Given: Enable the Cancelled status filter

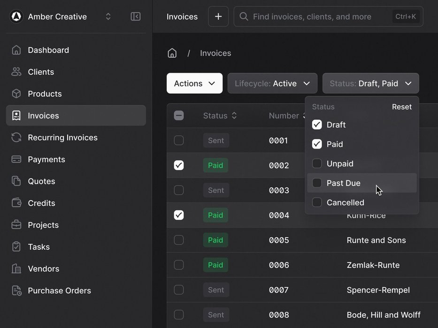Looking at the screenshot, I should pos(317,202).
